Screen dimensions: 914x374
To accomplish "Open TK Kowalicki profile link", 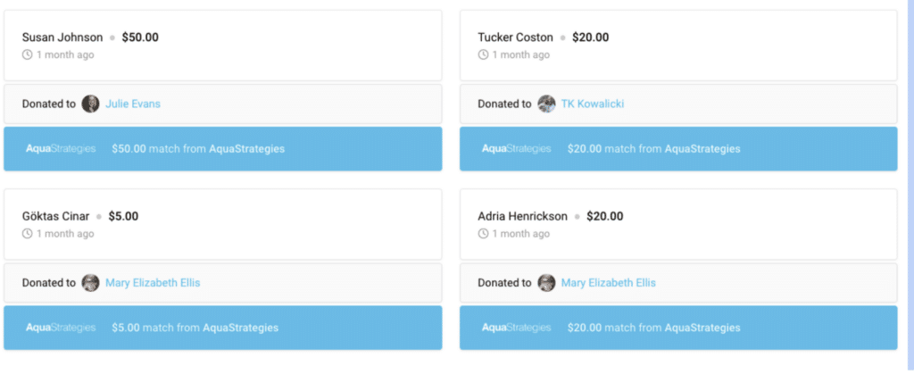I will click(x=593, y=104).
